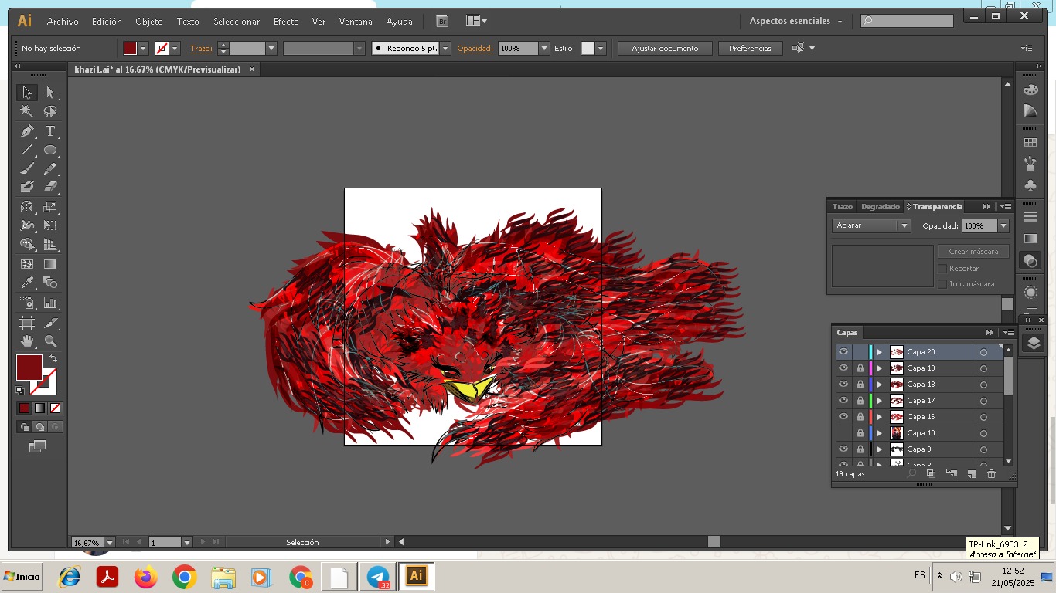This screenshot has height=593, width=1056.
Task: Open the Aclarar blend mode dropdown
Action: click(x=872, y=225)
